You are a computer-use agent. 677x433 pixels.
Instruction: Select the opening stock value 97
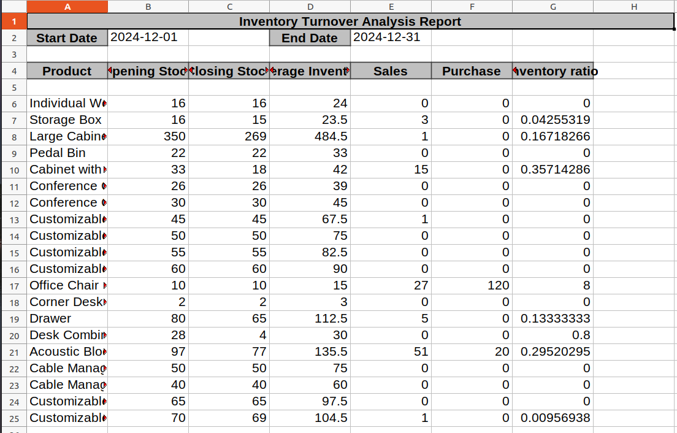148,352
